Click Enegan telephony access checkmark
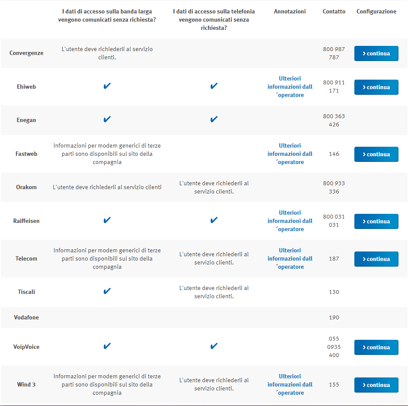The height and width of the screenshot is (406, 408). (214, 119)
